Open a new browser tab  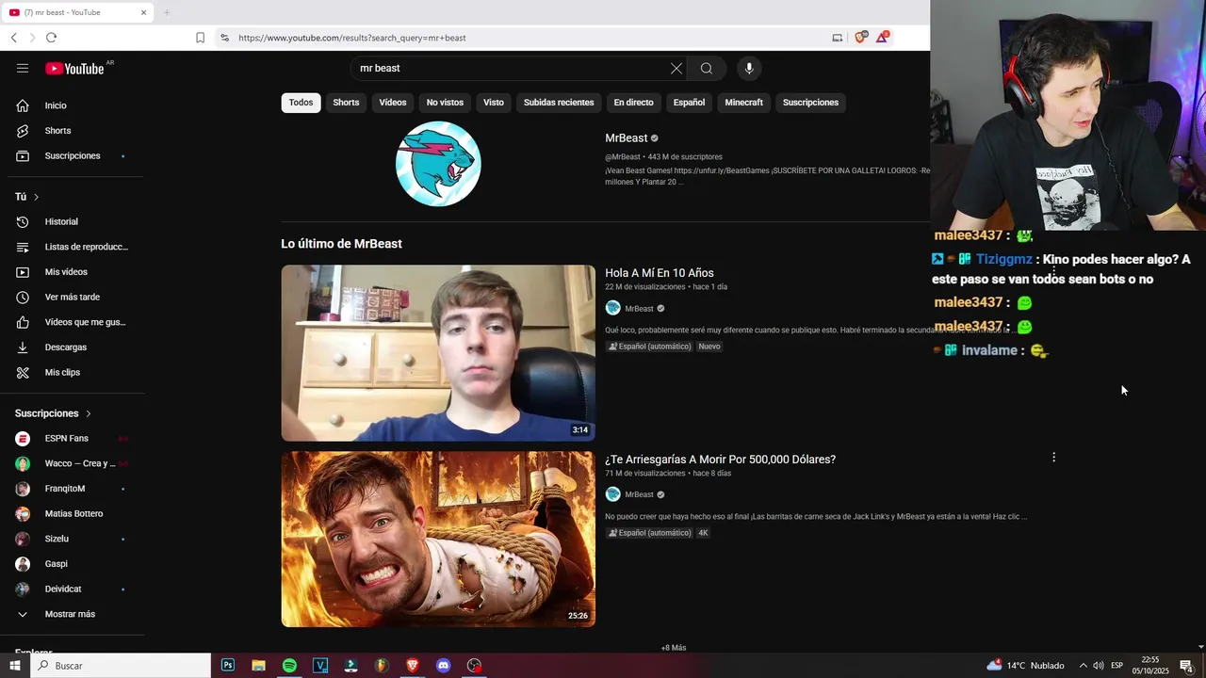click(x=167, y=12)
